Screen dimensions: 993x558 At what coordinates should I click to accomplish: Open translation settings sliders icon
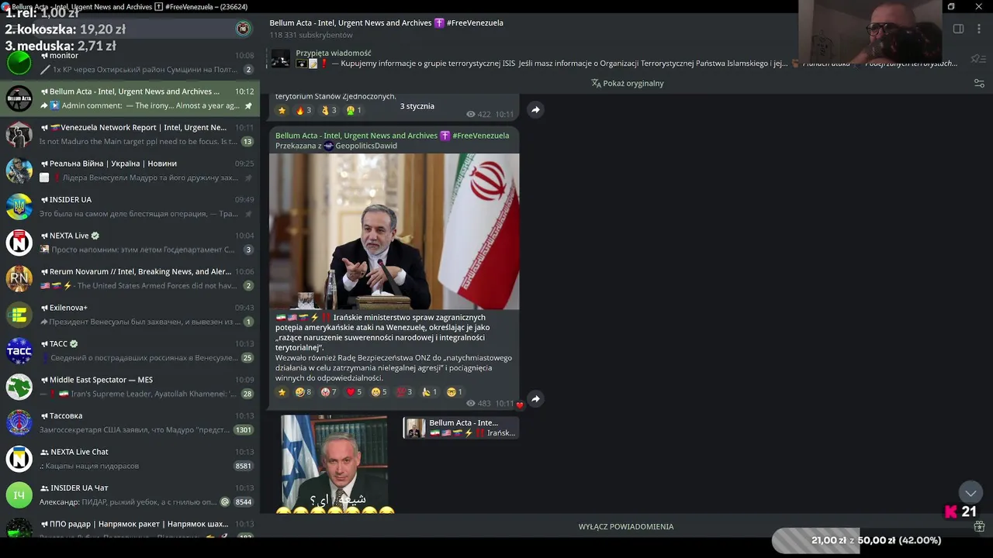click(978, 83)
